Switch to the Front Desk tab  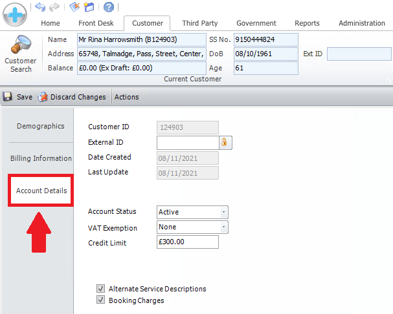point(96,23)
